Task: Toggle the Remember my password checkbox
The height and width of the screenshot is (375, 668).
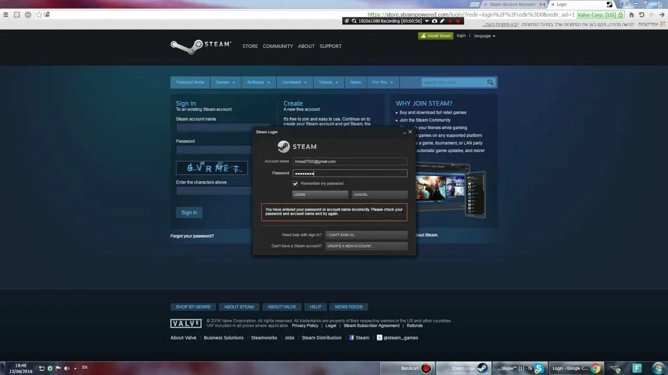Action: (x=295, y=183)
